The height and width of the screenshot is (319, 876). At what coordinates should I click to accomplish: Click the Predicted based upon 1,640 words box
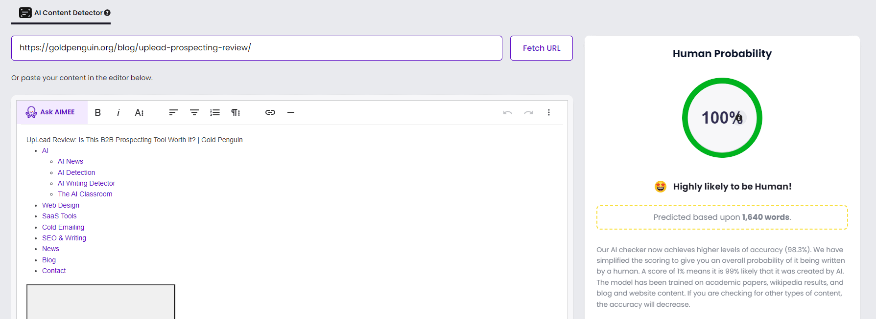pos(722,217)
